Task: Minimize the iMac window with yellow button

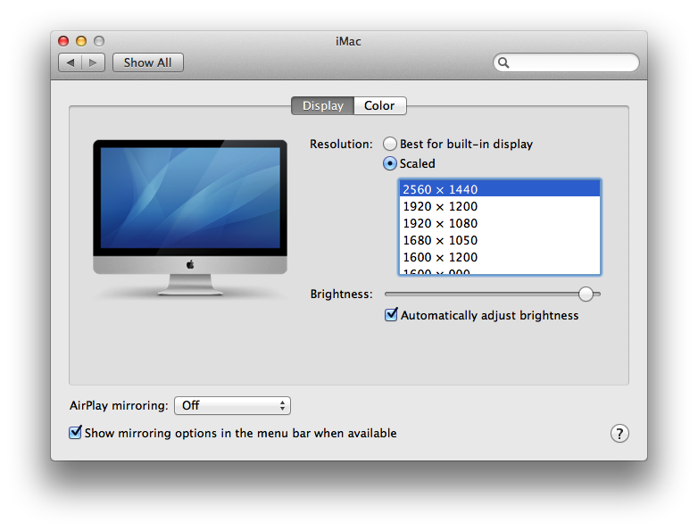Action: coord(81,41)
